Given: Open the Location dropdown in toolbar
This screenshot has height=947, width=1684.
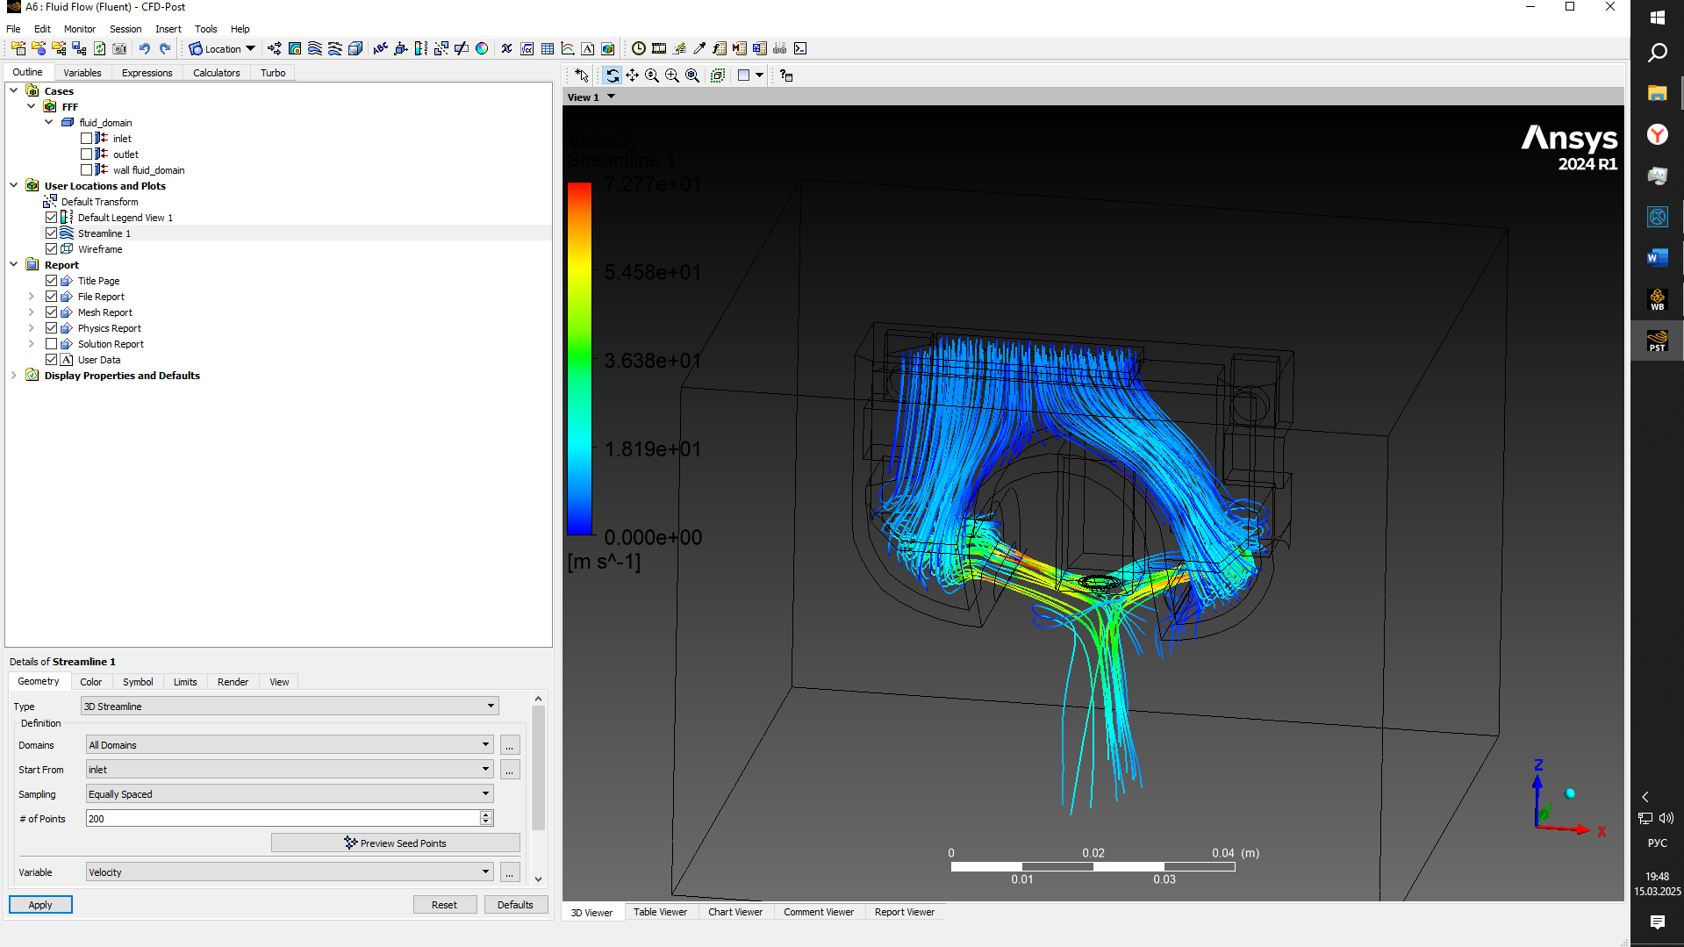Looking at the screenshot, I should click(222, 48).
